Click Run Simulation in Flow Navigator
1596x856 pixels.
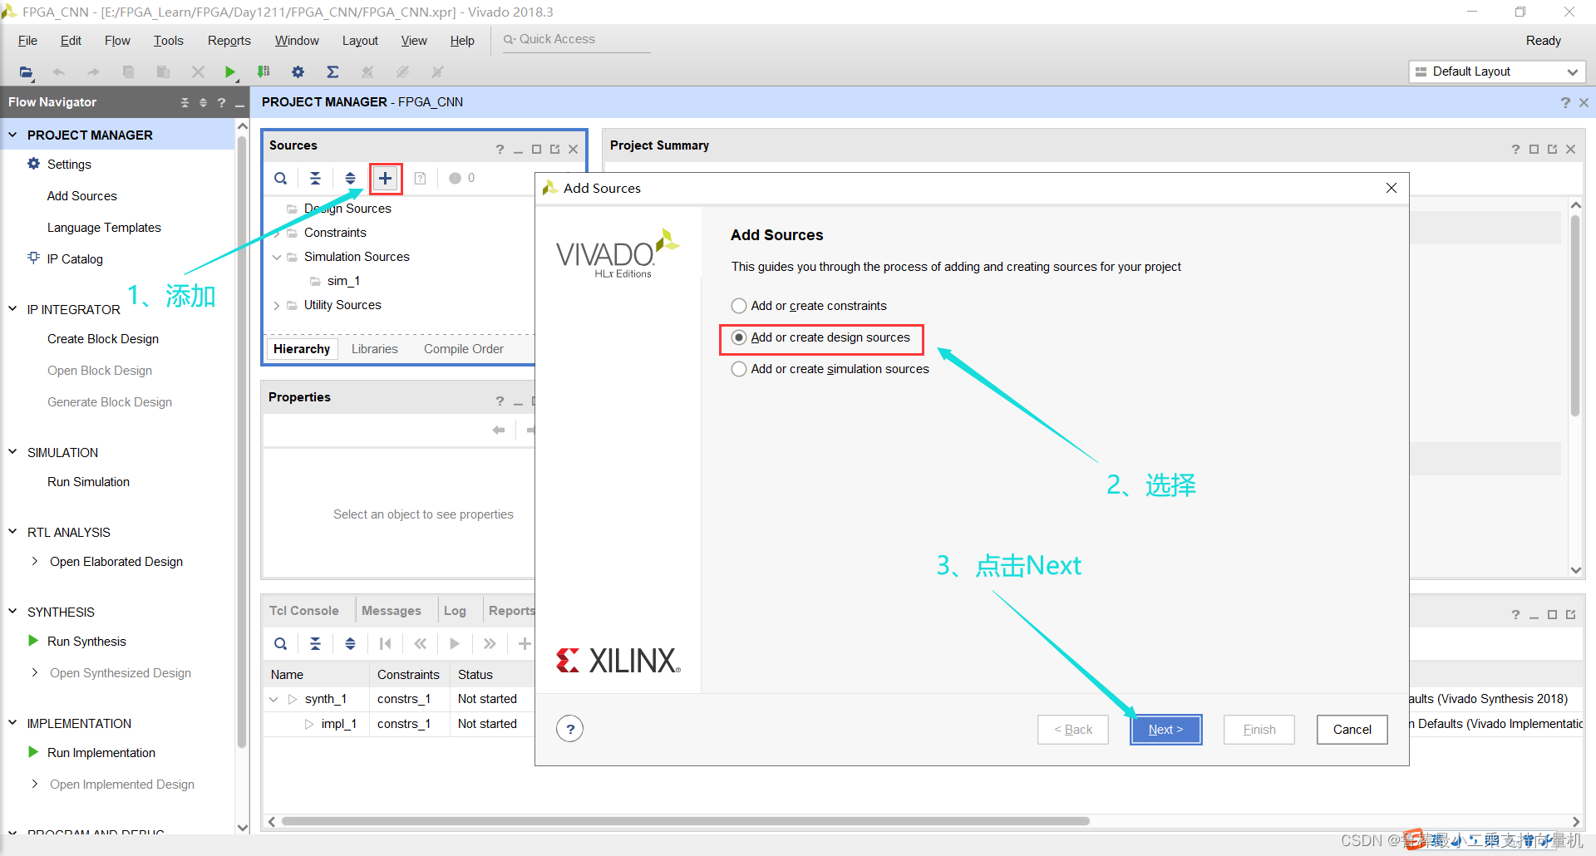pos(88,482)
